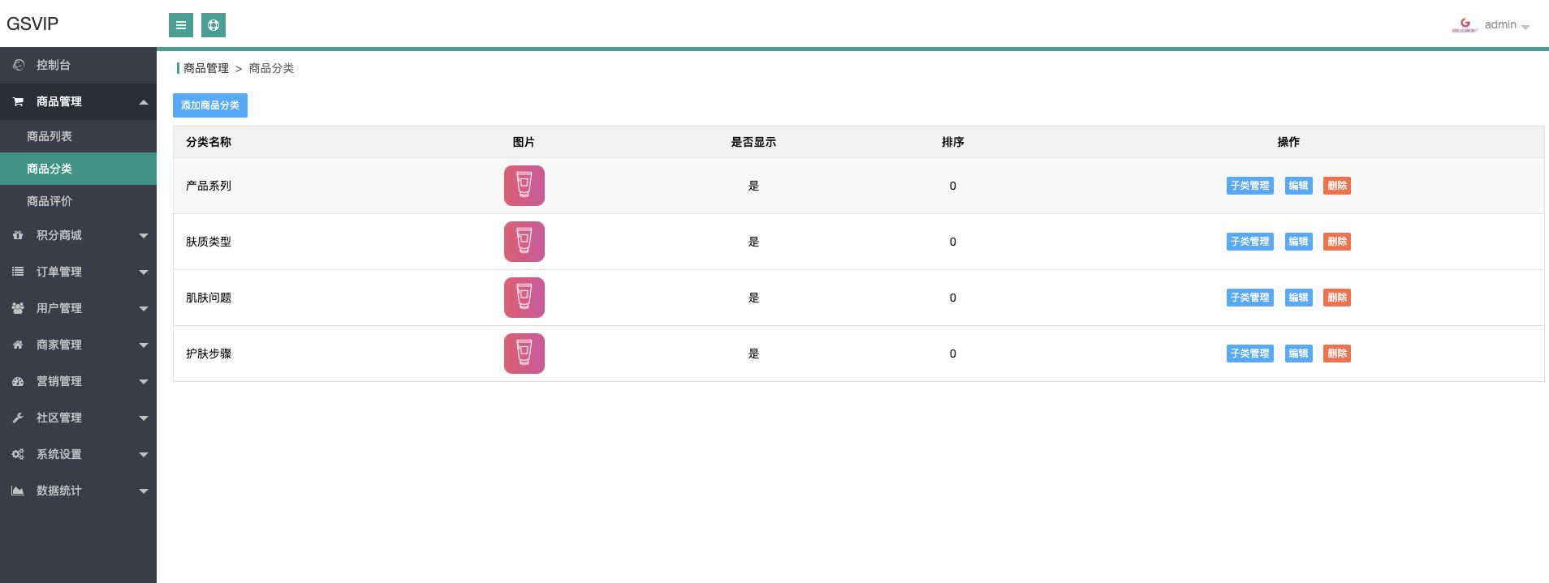This screenshot has width=1549, height=583.
Task: Click 编辑 for 肤质类型 row
Action: tap(1298, 242)
